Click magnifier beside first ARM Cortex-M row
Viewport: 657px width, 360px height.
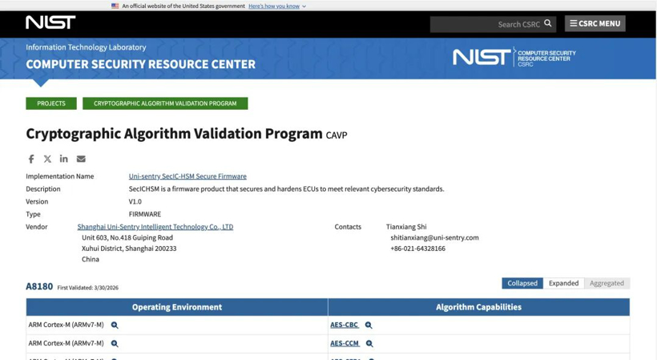[x=115, y=326]
